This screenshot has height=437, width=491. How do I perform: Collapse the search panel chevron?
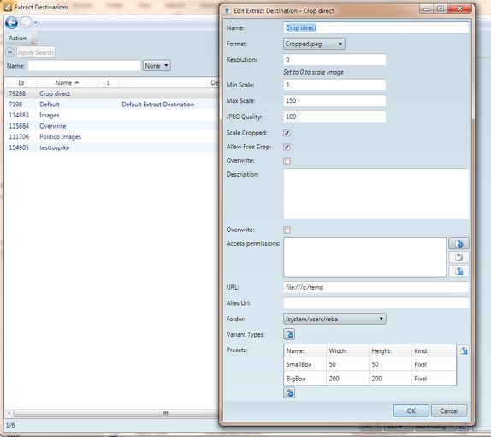[10, 52]
